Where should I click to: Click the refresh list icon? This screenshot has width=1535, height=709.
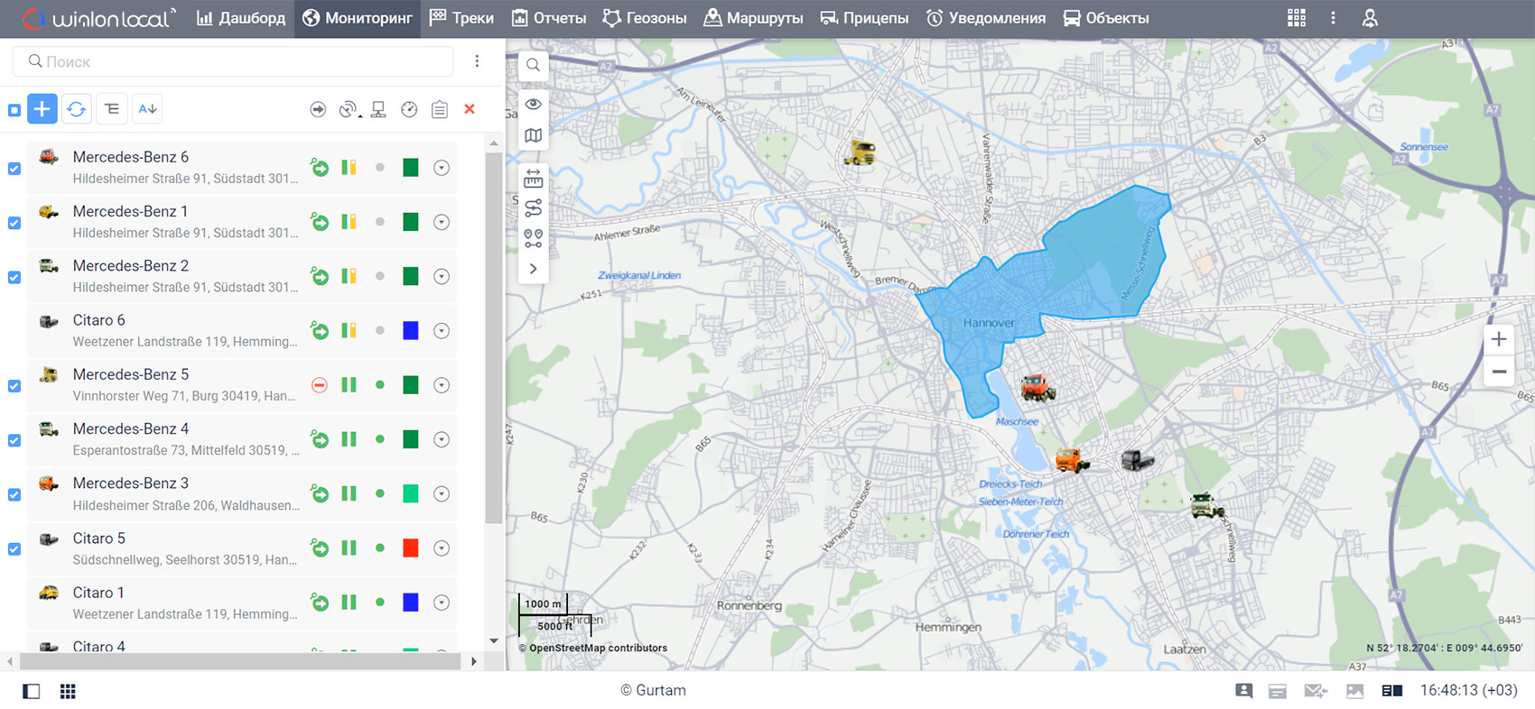(77, 109)
